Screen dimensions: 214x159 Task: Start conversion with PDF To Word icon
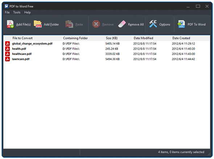coord(181,24)
